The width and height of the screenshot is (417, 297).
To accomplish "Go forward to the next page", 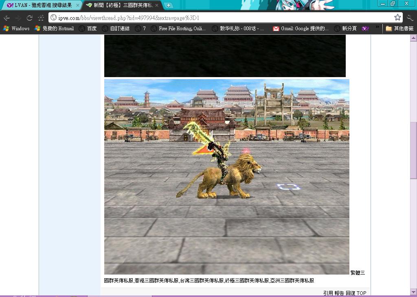I will [18, 18].
